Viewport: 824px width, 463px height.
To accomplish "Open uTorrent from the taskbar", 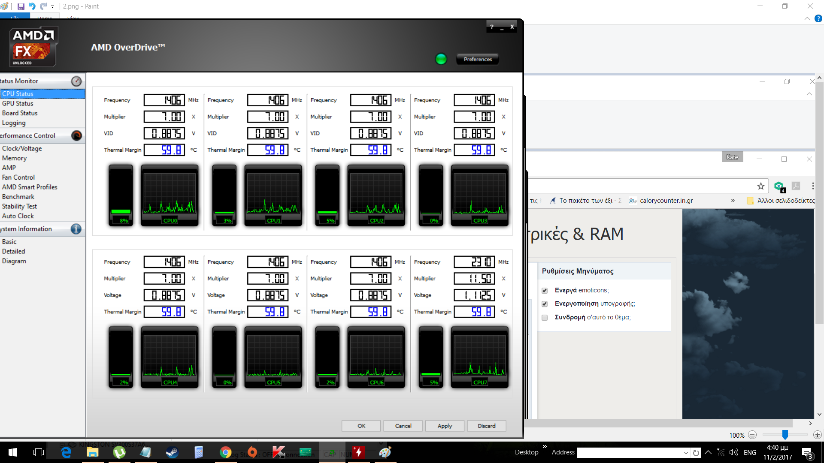I will [x=119, y=452].
